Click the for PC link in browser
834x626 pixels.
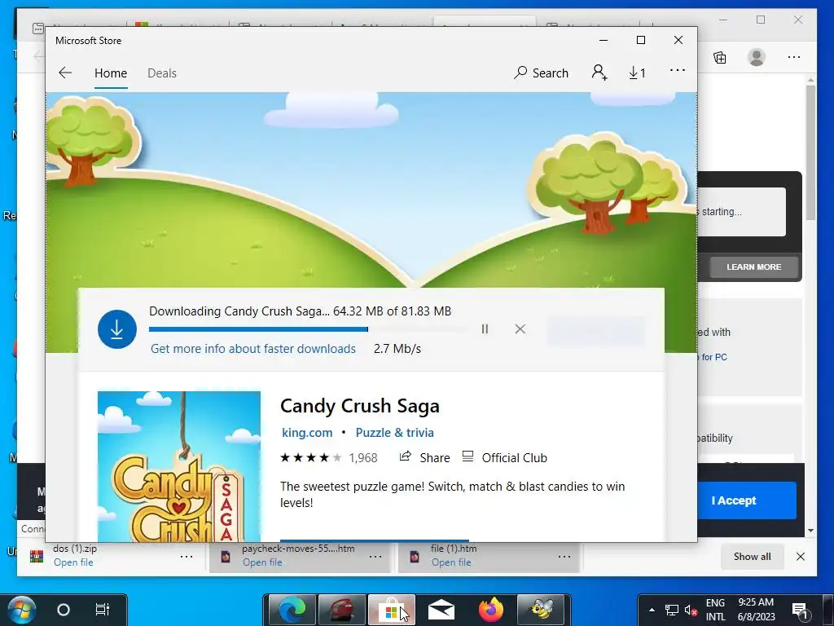pos(713,357)
